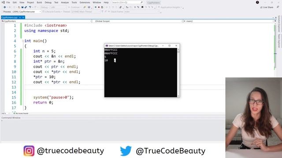Click the console output line '10'
Viewport: 282px width, 158px height.
(106, 61)
